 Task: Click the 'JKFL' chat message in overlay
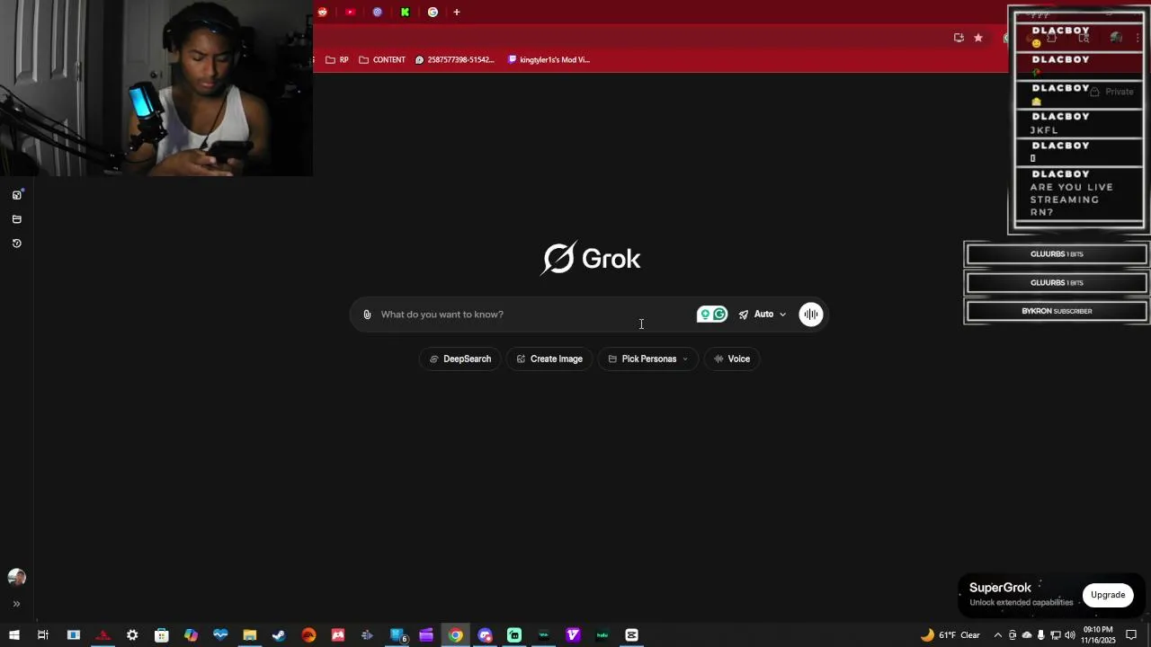[x=1044, y=130]
